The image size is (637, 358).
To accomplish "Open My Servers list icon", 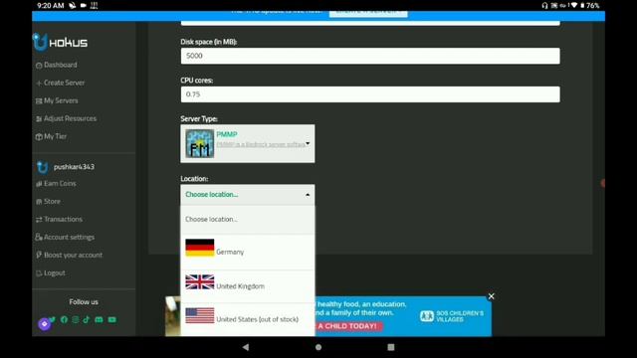I will tap(39, 101).
